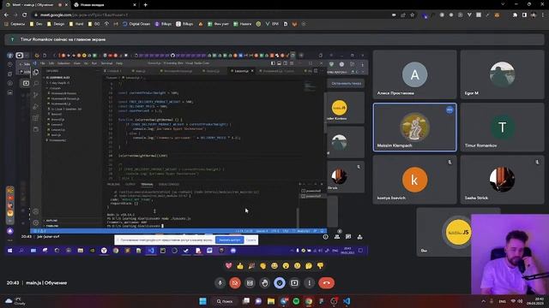Open the weather widget on the taskbar
Screen dimensions: 549x308
pyautogui.click(x=15, y=301)
